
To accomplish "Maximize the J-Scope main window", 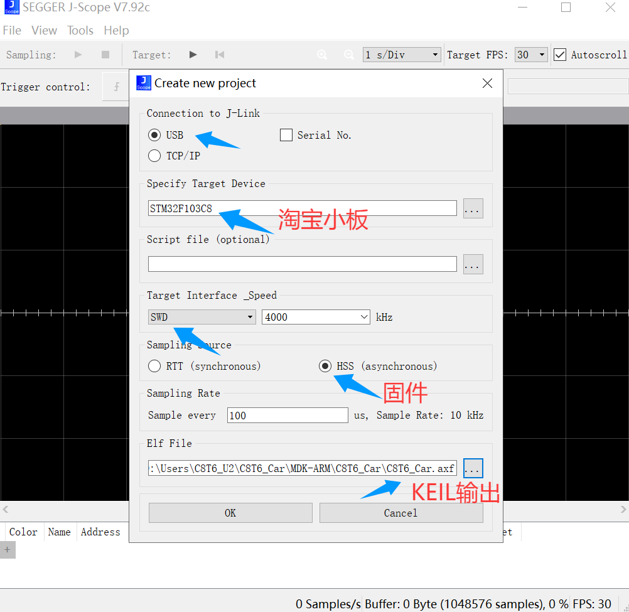I will [566, 8].
